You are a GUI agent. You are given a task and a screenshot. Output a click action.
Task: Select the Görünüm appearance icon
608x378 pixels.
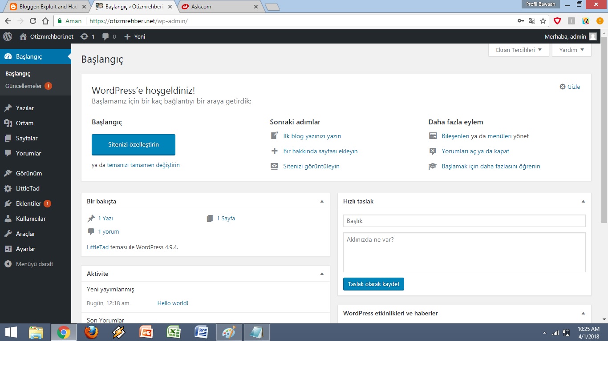pos(8,173)
